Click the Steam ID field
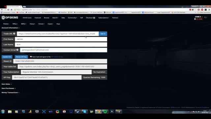Screen dimensions: 211x119 pos(60,61)
